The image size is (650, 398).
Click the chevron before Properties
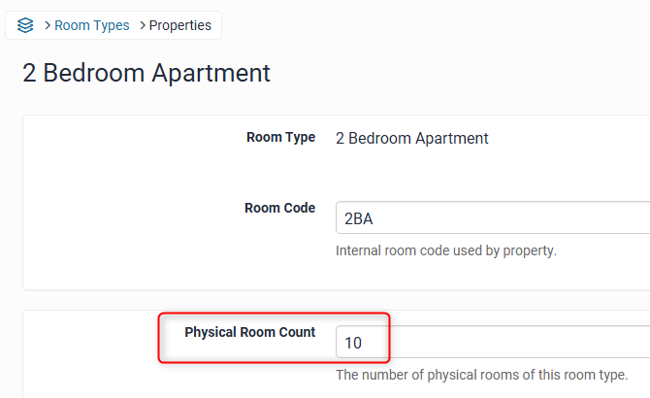click(142, 26)
